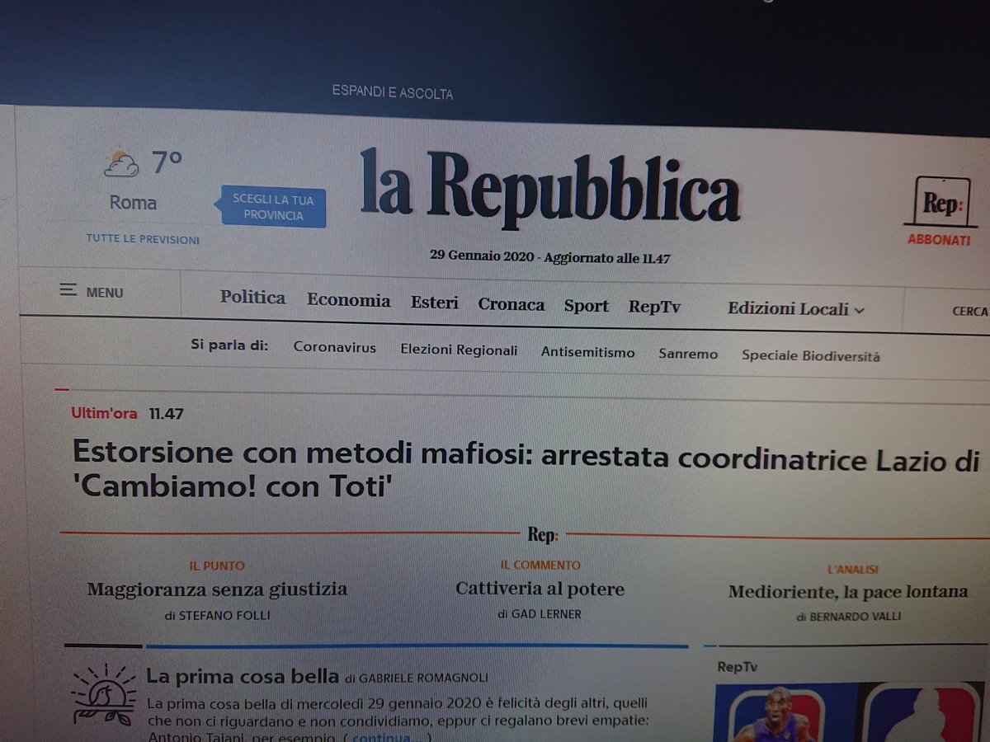990x742 pixels.
Task: Open the Economia section
Action: click(x=349, y=300)
